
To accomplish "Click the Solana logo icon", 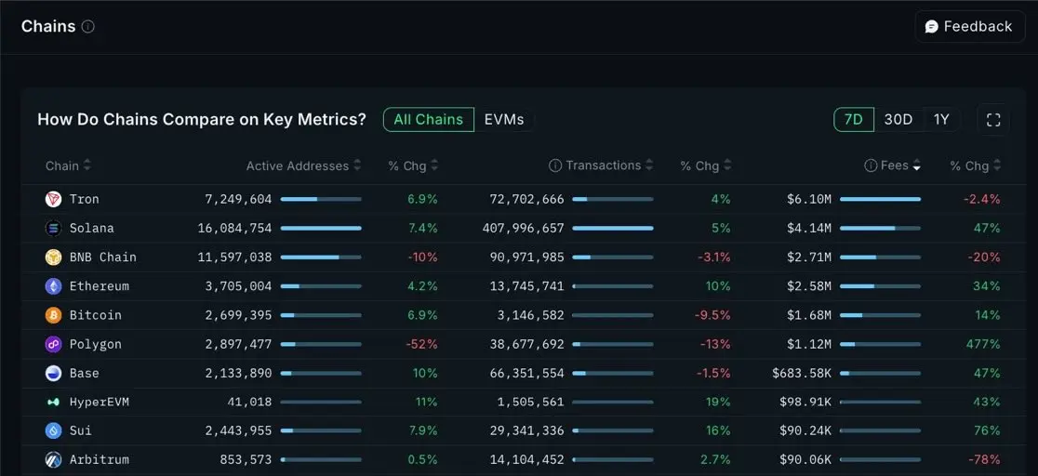I will tap(53, 229).
